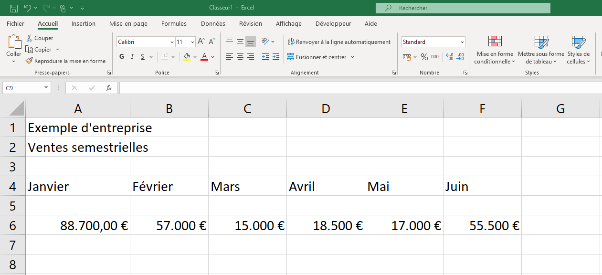602x275 pixels.
Task: Click the add decimal places icon
Action: point(449,57)
